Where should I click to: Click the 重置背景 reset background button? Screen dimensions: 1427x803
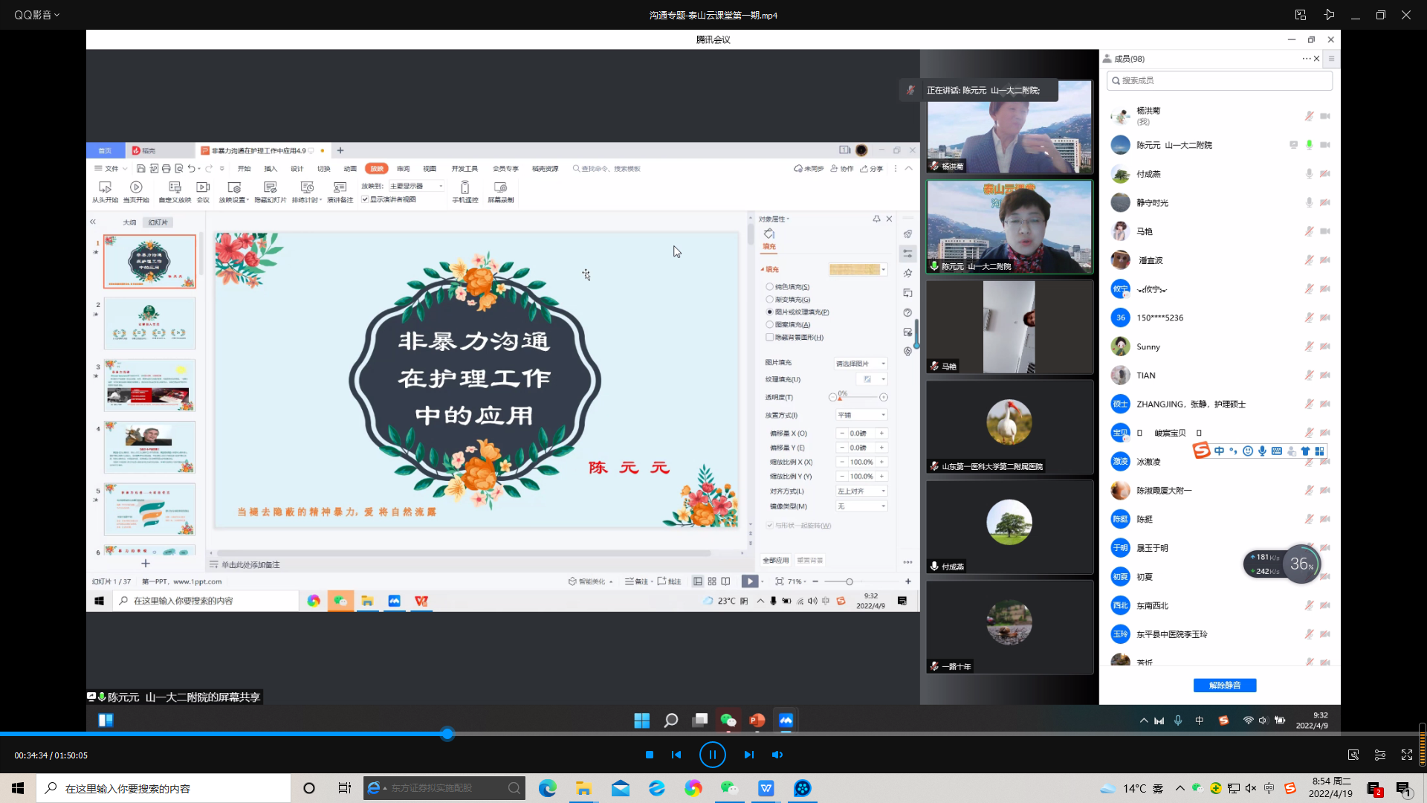810,561
